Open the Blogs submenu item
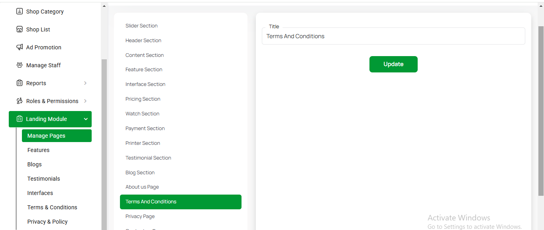Image resolution: width=544 pixels, height=230 pixels. point(35,164)
